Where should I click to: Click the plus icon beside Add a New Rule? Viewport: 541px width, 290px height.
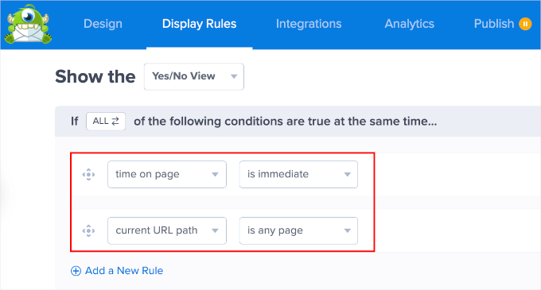(76, 271)
